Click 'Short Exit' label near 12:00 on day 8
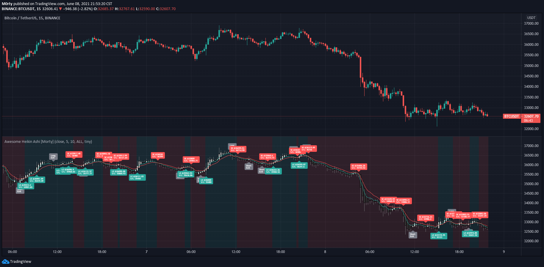 (413, 235)
